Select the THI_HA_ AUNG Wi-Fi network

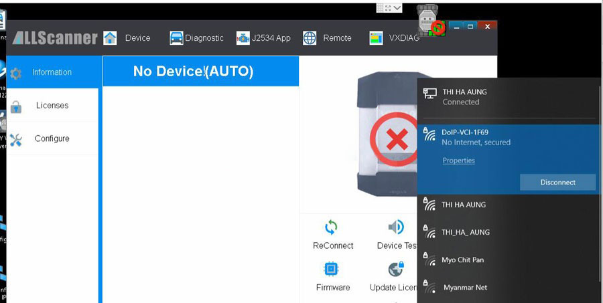[510, 232]
